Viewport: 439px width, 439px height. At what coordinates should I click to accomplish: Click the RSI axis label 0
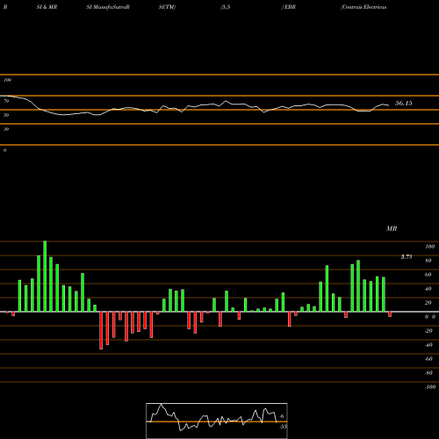click(x=4, y=150)
